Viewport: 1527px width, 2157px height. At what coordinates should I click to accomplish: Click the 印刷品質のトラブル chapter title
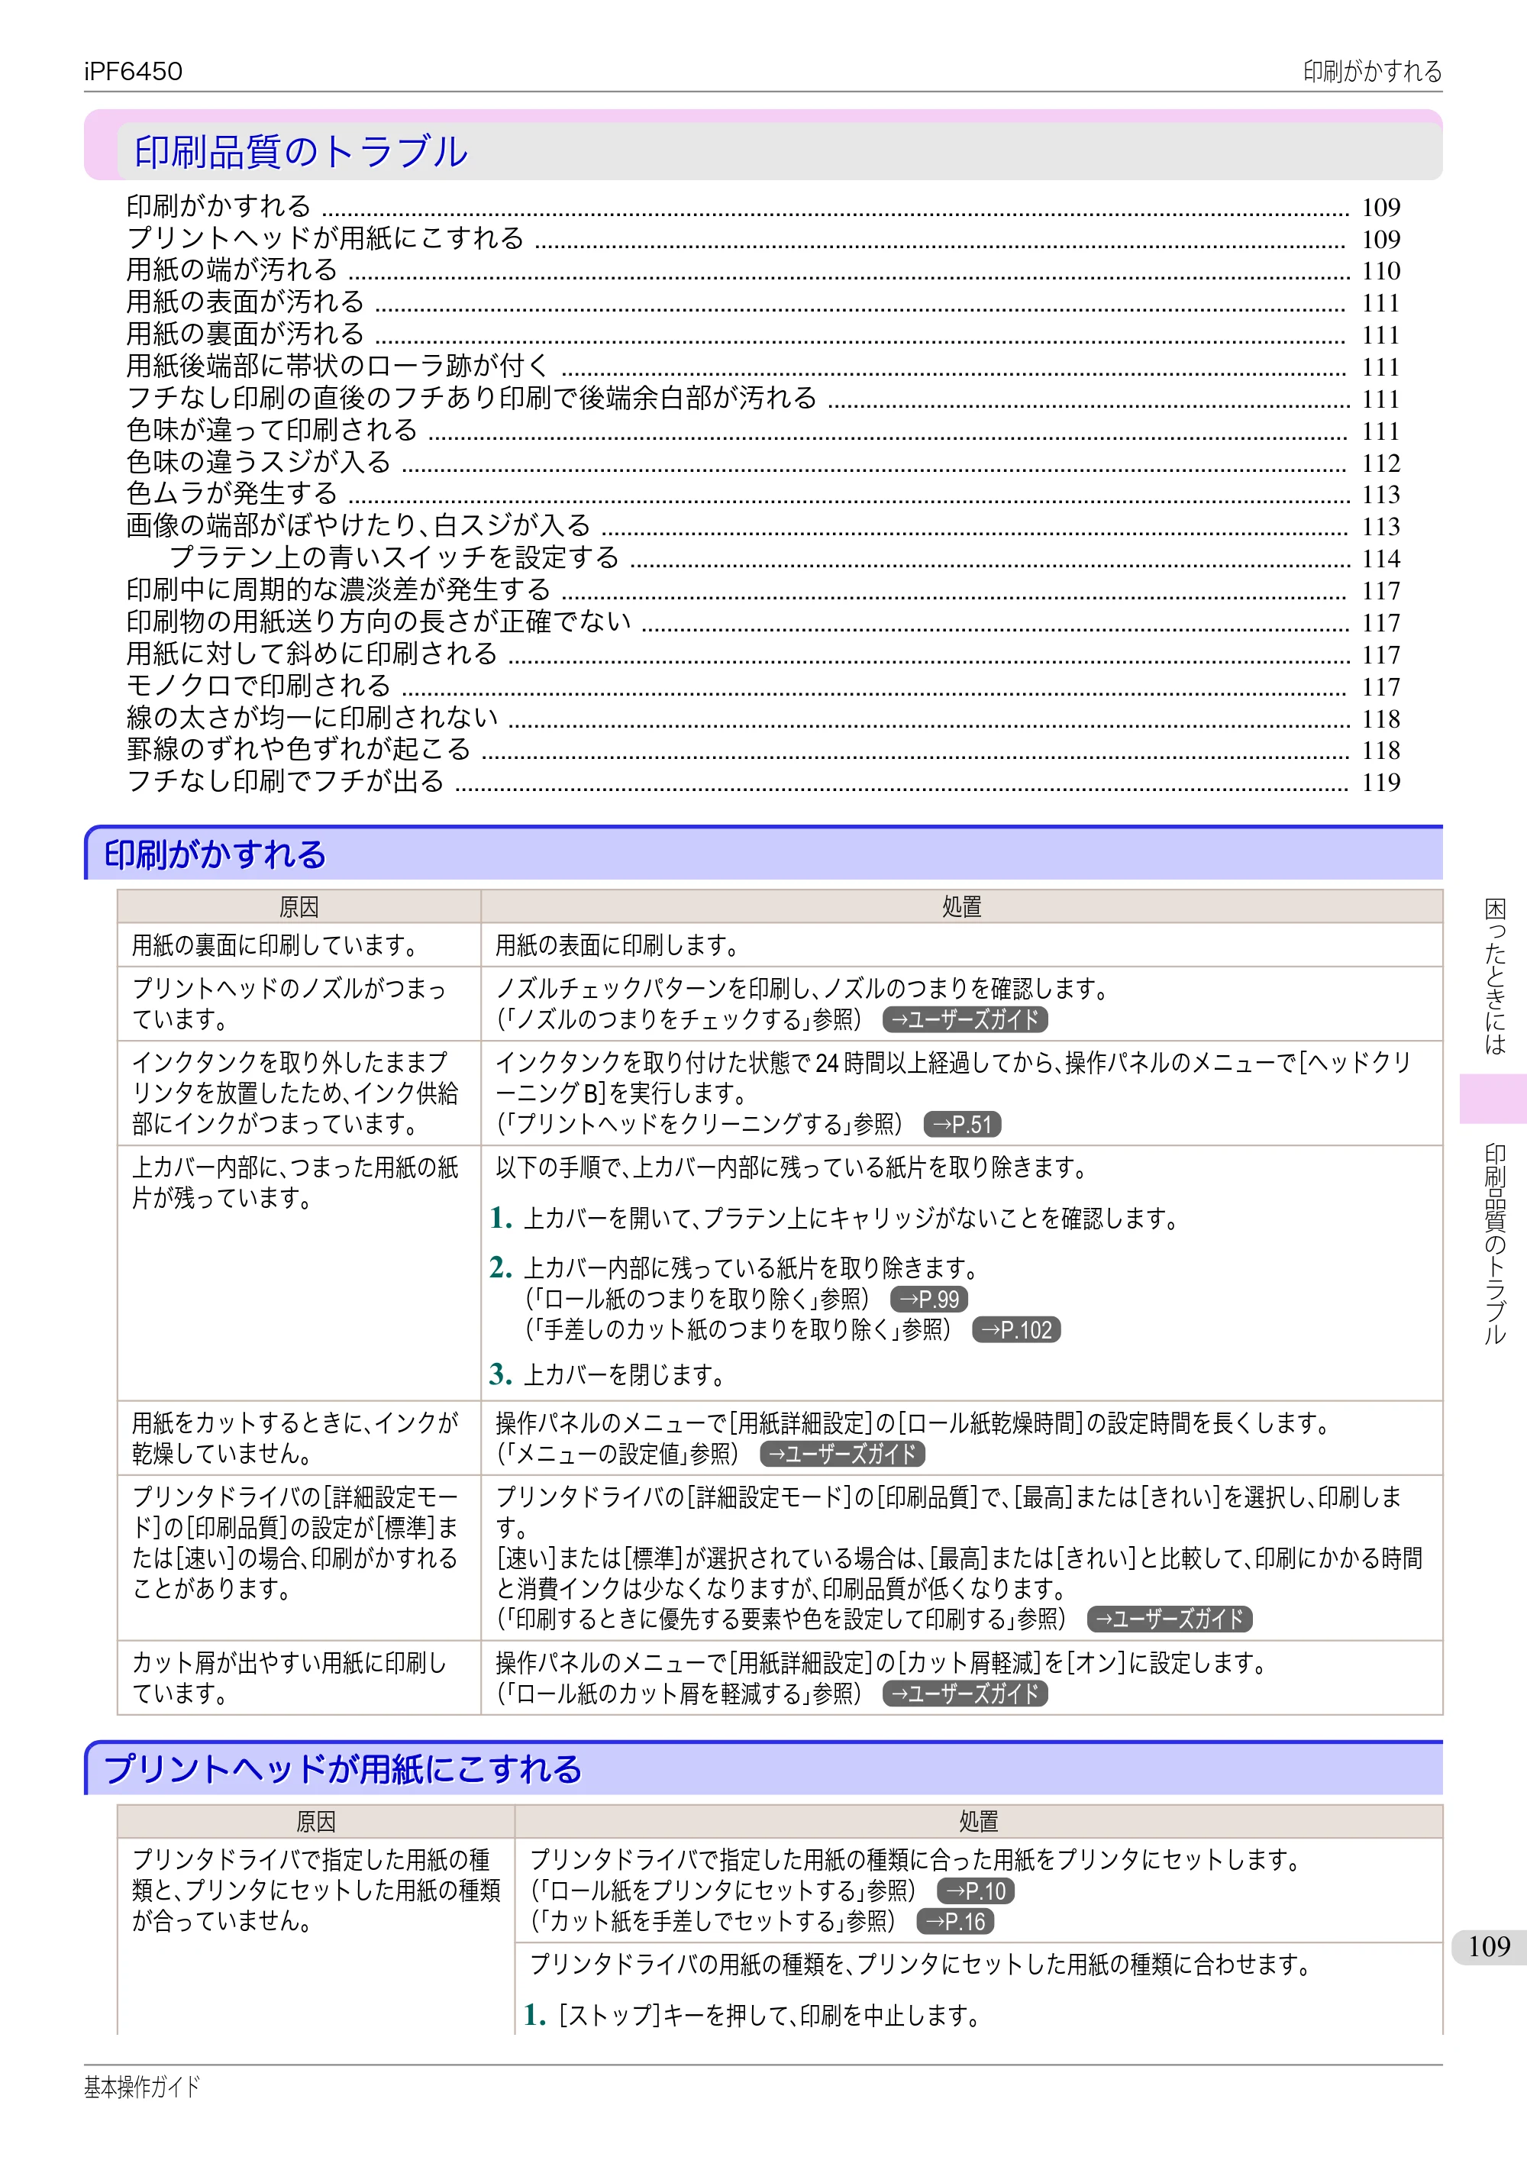click(301, 151)
